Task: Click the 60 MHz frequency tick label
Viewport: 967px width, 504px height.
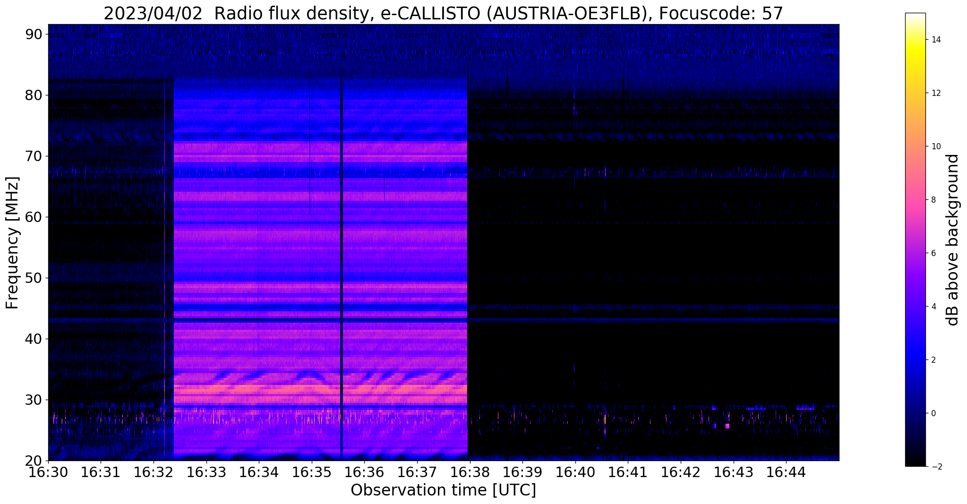Action: 34,217
